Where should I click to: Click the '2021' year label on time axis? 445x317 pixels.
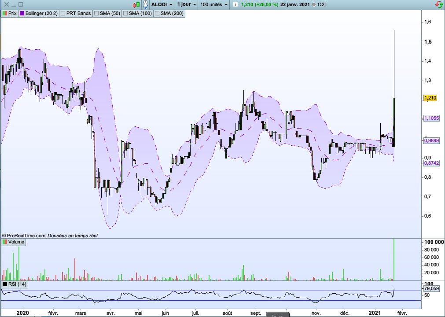coord(375,313)
